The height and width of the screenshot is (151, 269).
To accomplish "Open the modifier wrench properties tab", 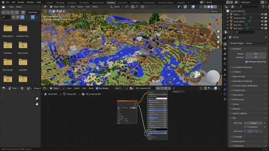I will pos(225,75).
